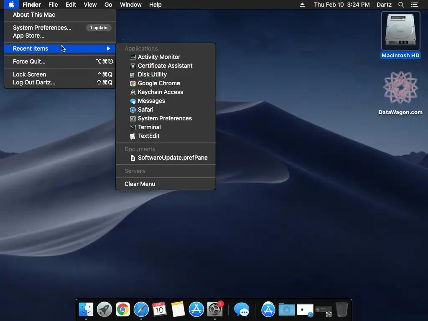428x321 pixels.
Task: Open Google Chrome in the Dock
Action: pyautogui.click(x=122, y=310)
